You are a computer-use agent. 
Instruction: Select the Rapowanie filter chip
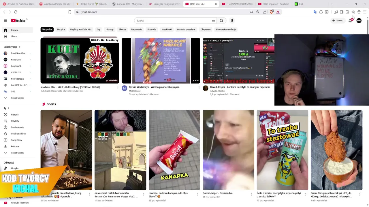[x=137, y=29]
